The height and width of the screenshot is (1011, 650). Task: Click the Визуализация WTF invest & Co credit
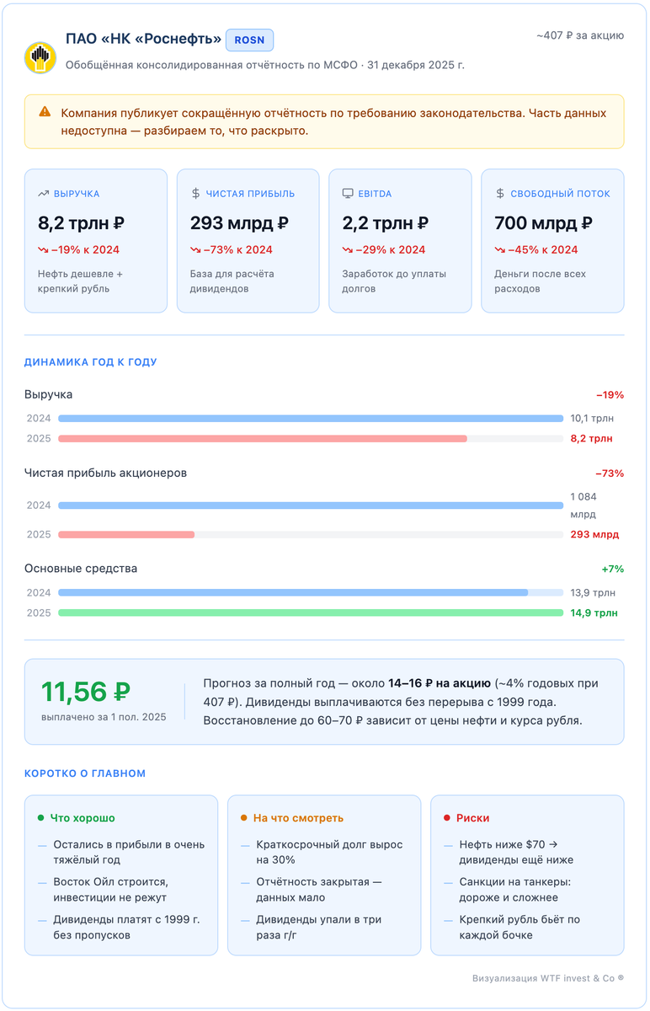click(x=548, y=979)
